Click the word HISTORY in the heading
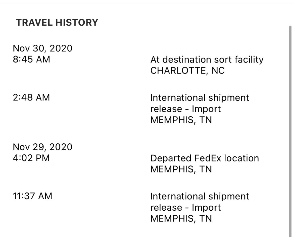Screen dimensions: 294x237 pyautogui.click(x=77, y=23)
